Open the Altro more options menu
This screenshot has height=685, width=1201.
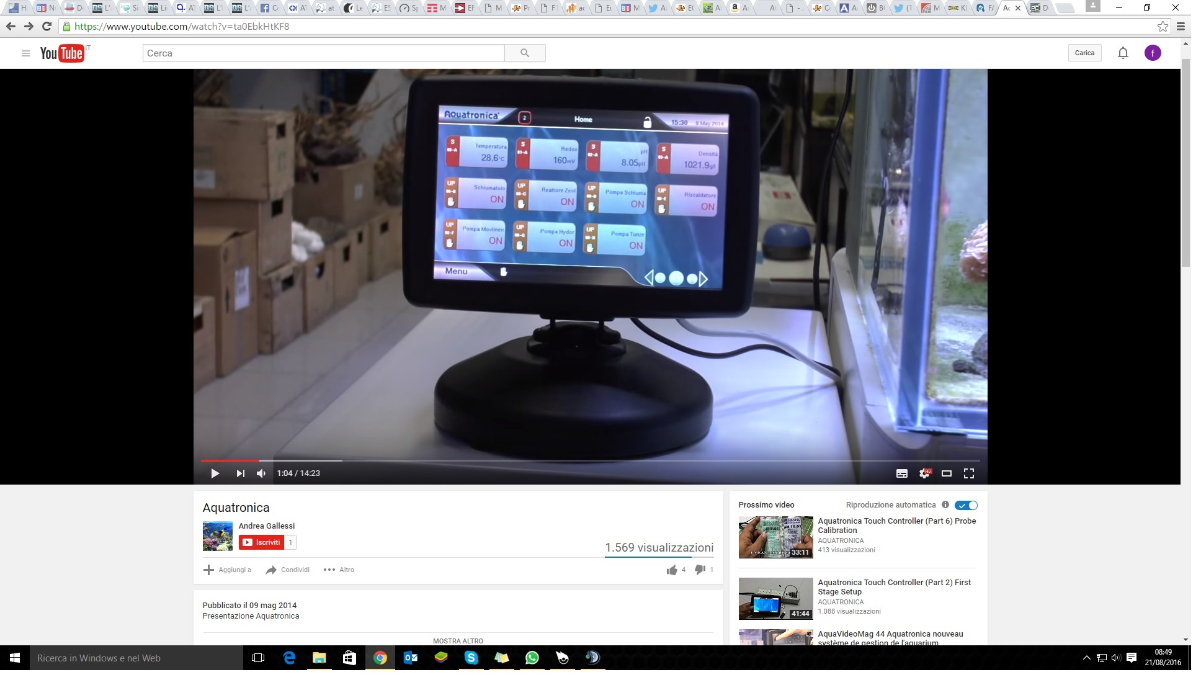click(x=339, y=570)
